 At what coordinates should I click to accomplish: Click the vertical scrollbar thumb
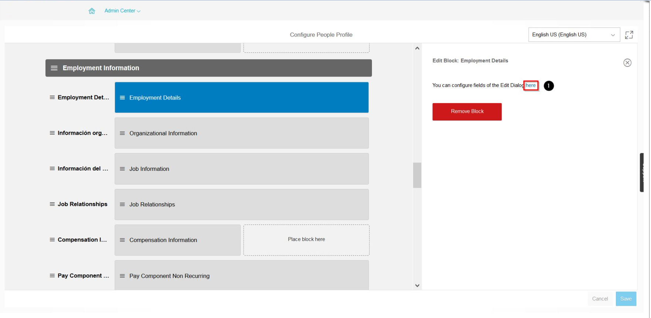[417, 175]
